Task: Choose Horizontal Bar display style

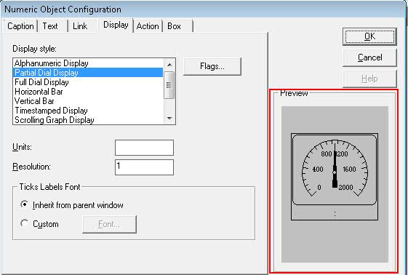Action: click(x=88, y=92)
